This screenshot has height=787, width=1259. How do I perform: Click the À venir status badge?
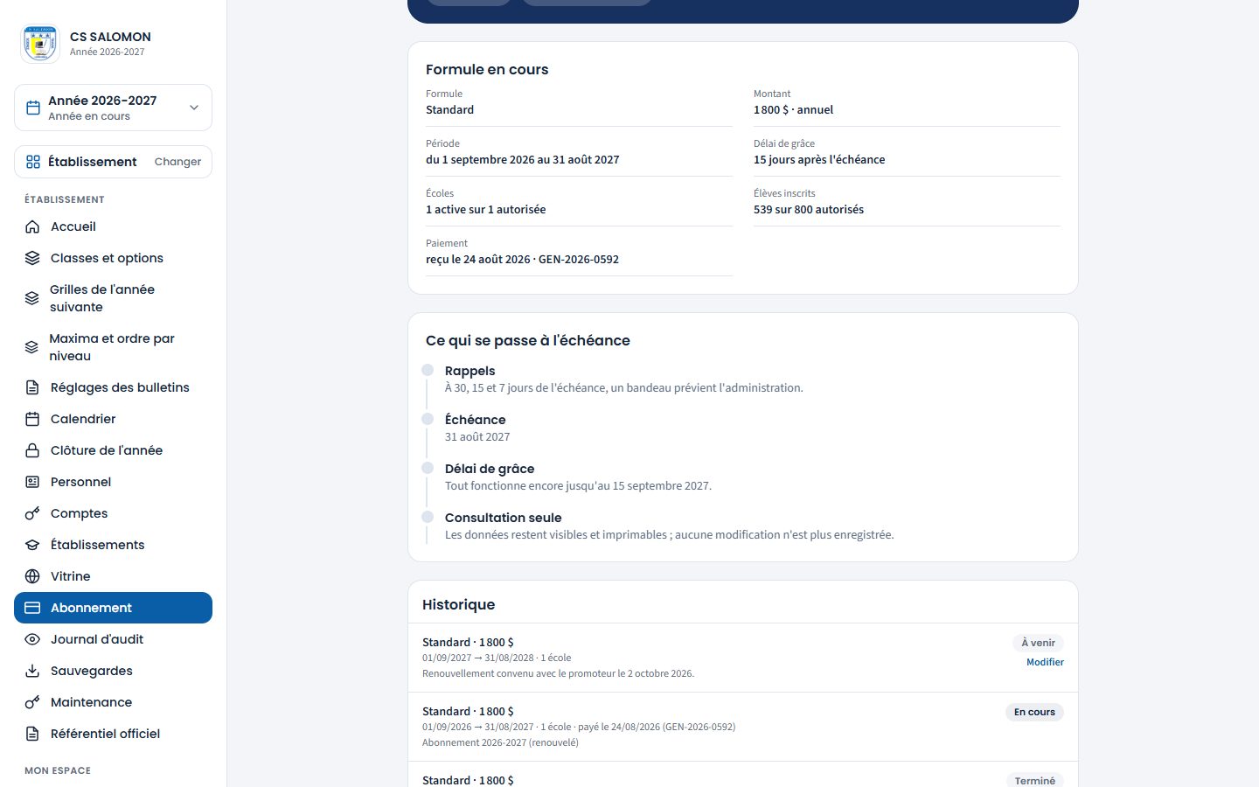[1038, 643]
